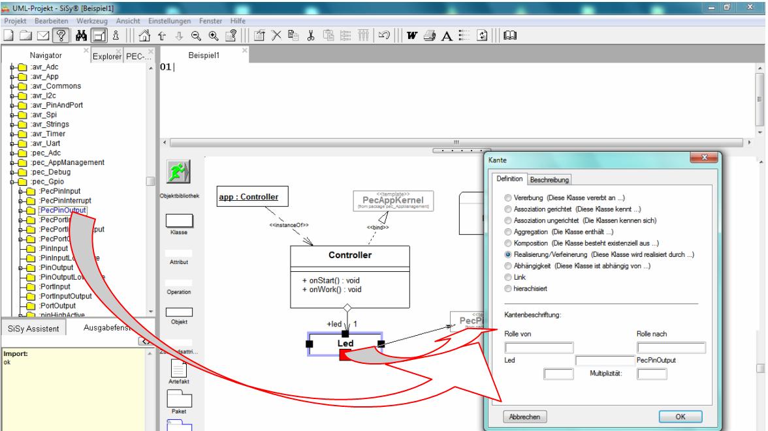Open the home icon in toolbar
This screenshot has height=431, width=768.
[x=144, y=35]
